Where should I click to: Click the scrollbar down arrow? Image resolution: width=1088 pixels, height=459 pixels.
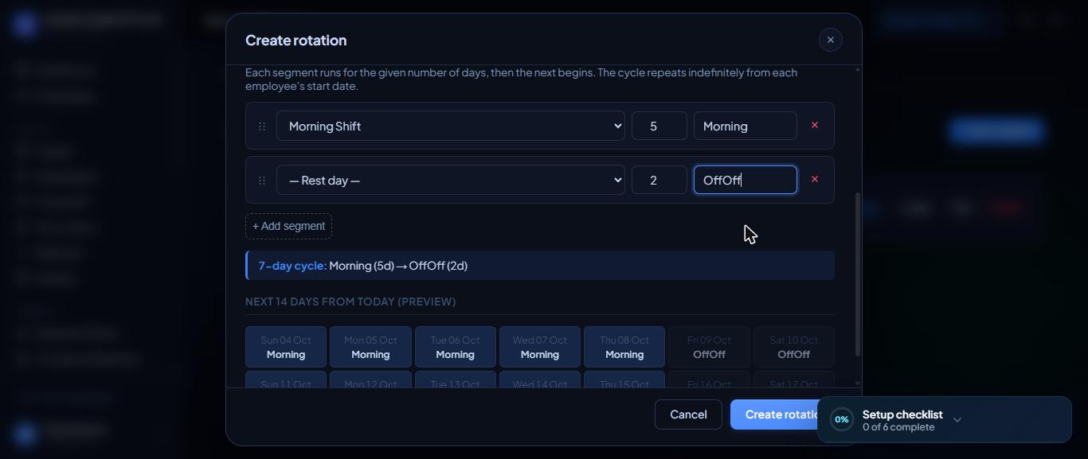tap(858, 383)
